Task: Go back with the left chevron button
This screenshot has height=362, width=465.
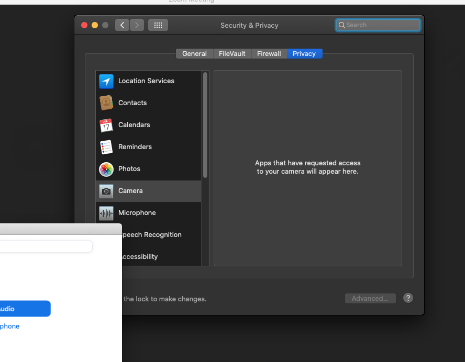Action: [x=122, y=25]
